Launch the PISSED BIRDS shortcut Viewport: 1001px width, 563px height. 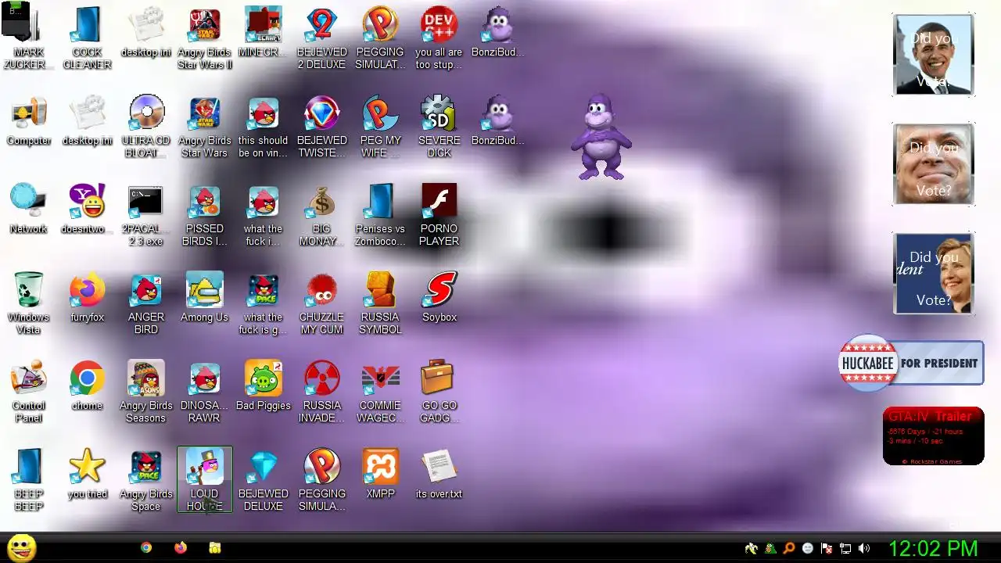(205, 216)
